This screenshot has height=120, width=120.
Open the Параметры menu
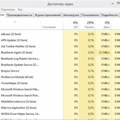click(8, 10)
